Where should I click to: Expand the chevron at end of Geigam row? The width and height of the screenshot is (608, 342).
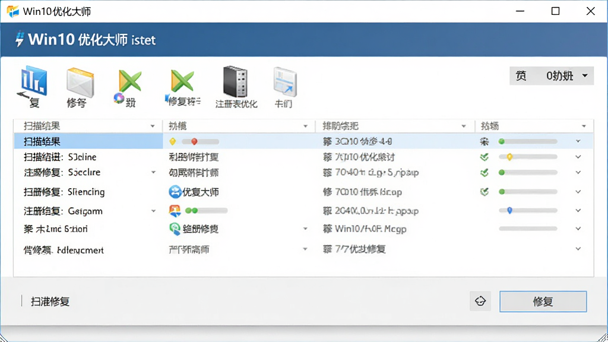(x=578, y=211)
